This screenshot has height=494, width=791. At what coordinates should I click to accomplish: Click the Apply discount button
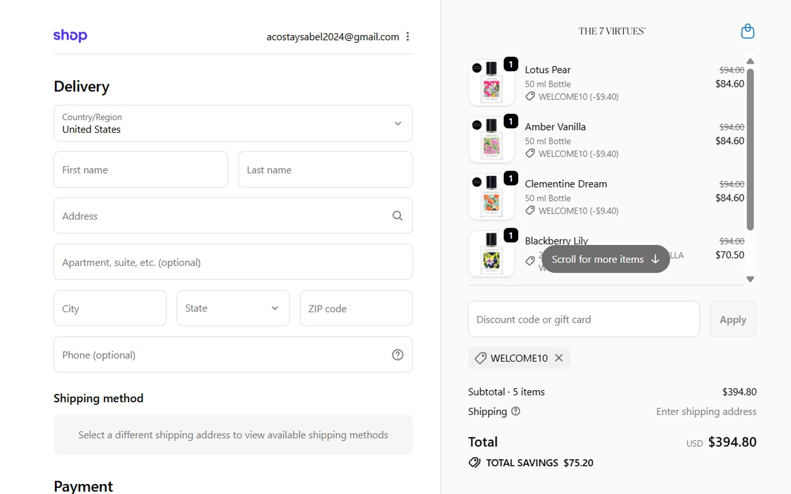tap(733, 319)
